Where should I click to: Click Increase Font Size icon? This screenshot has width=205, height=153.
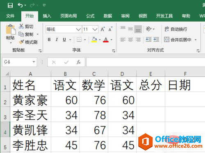(x=103, y=29)
